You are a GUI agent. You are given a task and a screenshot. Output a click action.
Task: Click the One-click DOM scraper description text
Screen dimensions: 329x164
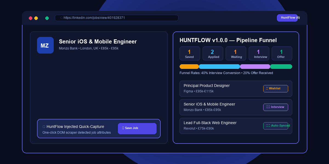click(76, 133)
